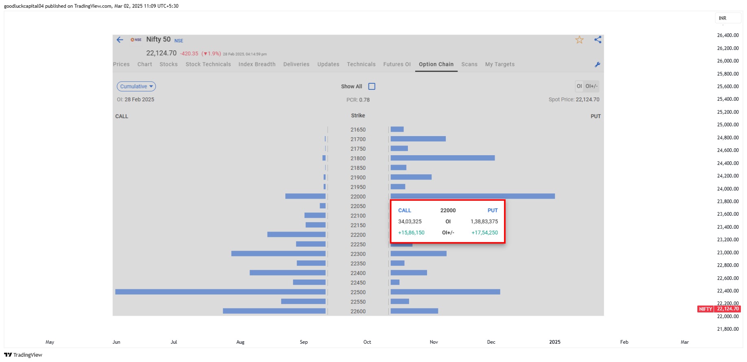Image resolution: width=747 pixels, height=362 pixels.
Task: Click the PUT column header on the right
Action: pos(596,116)
